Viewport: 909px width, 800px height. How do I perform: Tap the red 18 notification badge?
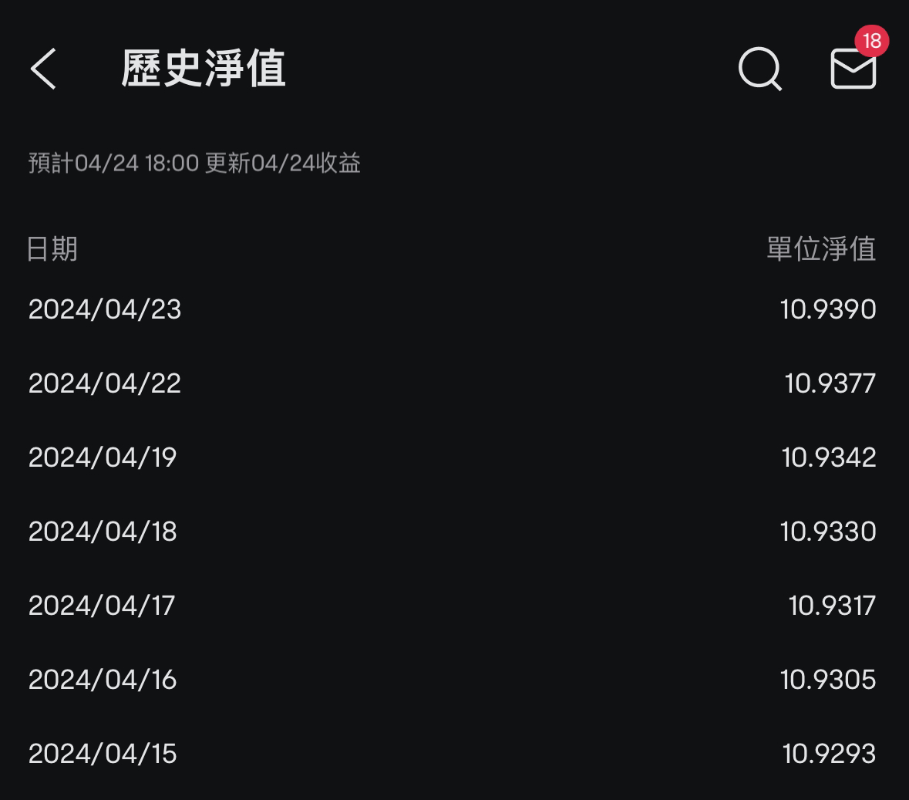point(871,41)
